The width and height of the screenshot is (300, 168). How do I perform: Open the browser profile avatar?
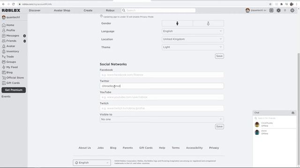292,4
